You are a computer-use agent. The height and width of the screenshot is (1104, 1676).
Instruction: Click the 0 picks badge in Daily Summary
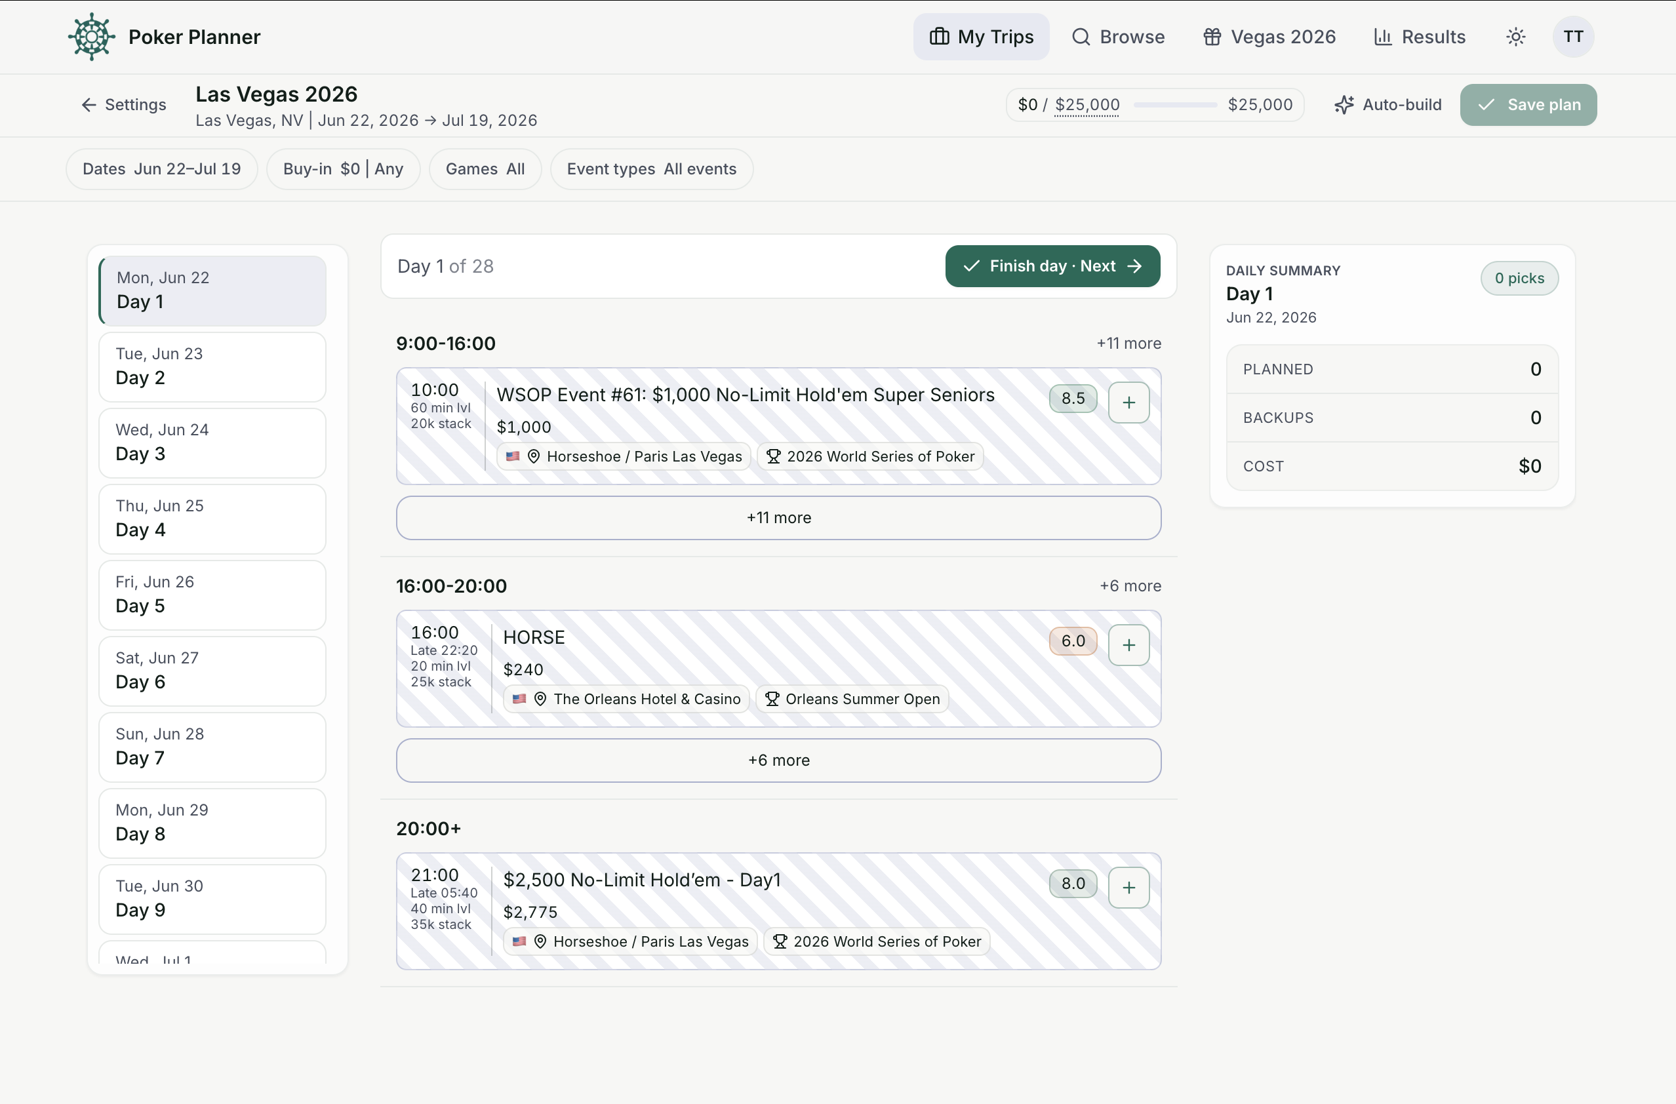(x=1519, y=278)
